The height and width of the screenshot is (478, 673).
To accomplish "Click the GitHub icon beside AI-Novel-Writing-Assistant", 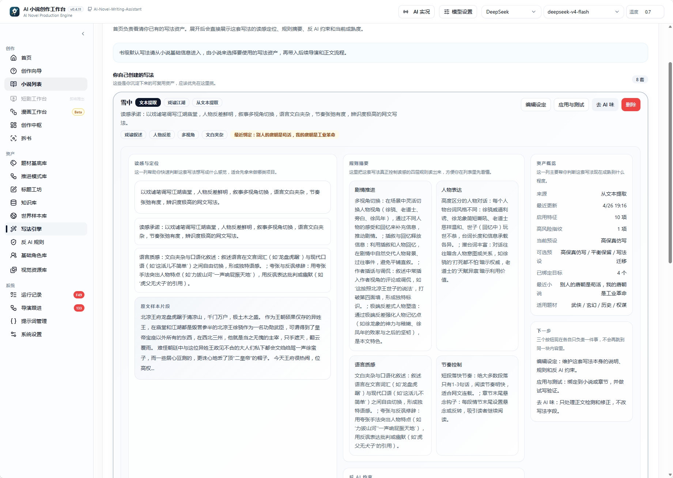I will pyautogui.click(x=90, y=9).
